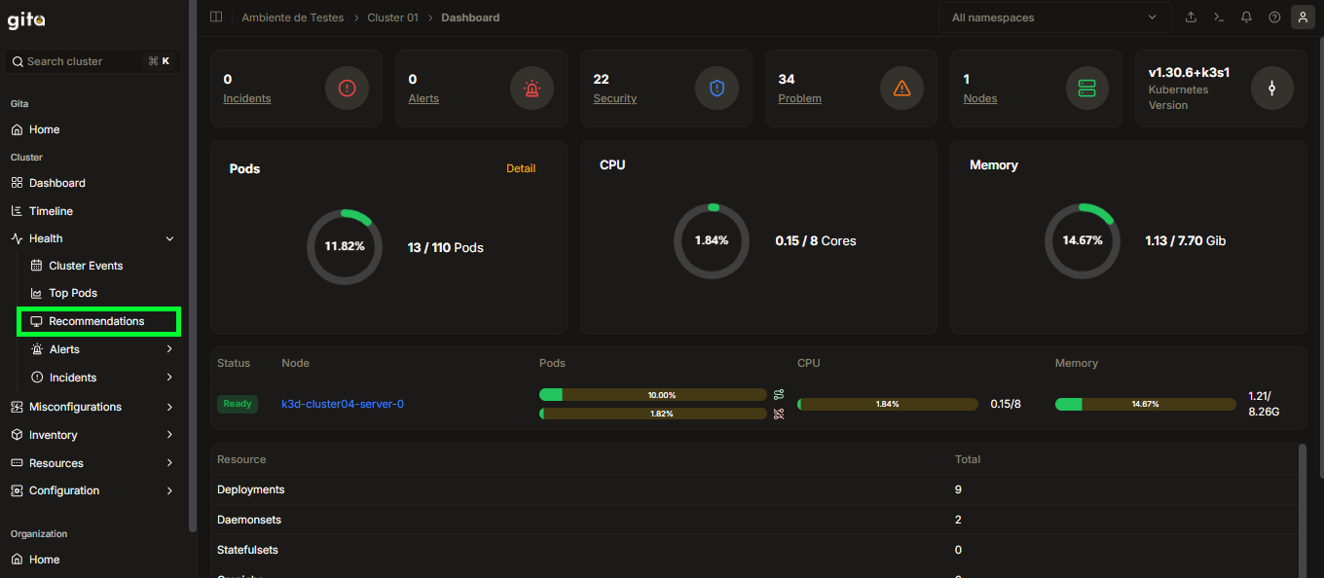Click the green Nodes server icon

tap(1086, 89)
